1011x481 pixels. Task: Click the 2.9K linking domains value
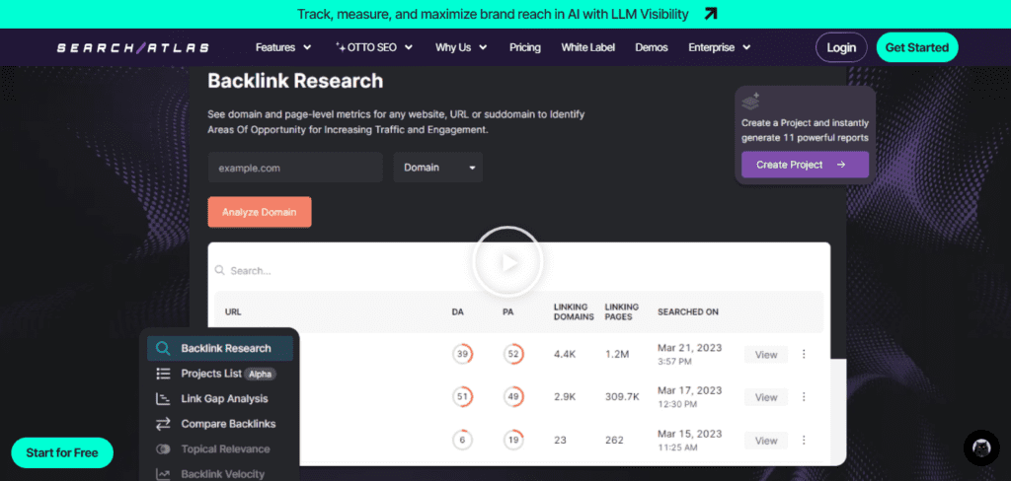point(567,397)
